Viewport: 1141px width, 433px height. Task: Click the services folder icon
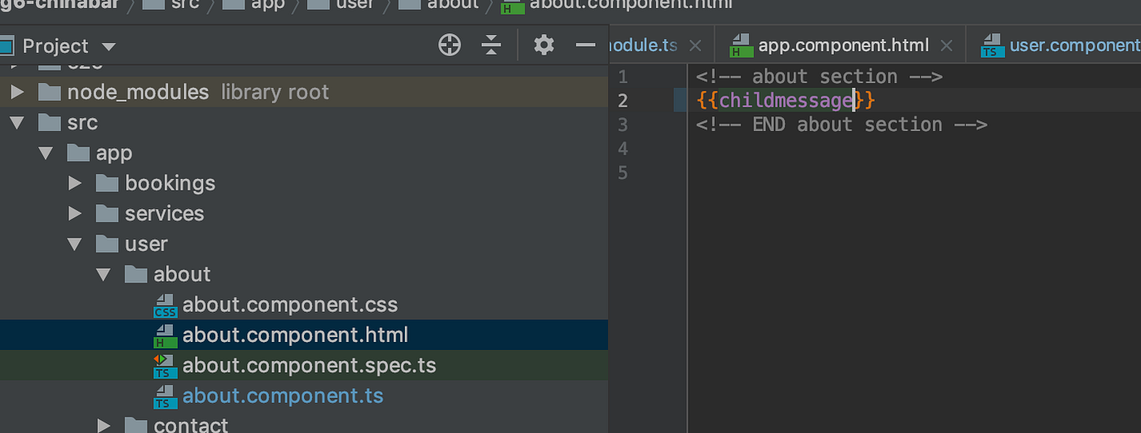click(x=107, y=213)
